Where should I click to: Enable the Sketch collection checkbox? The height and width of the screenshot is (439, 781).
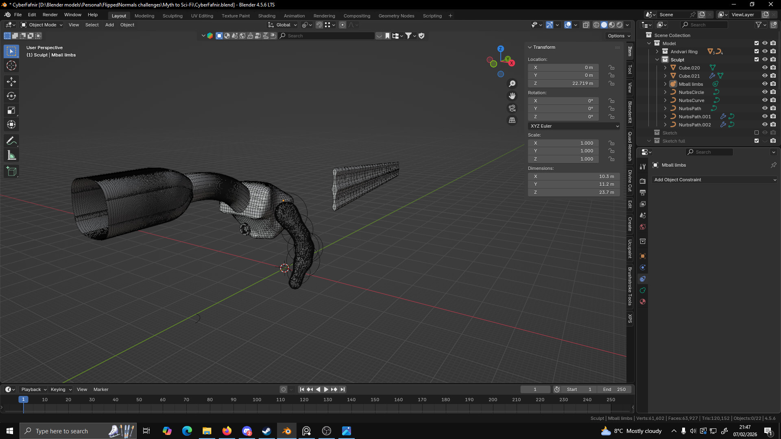click(x=757, y=133)
